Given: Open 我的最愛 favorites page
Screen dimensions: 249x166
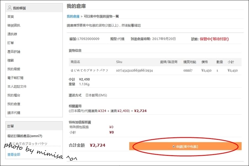Looking at the screenshot, I should click(x=14, y=69).
